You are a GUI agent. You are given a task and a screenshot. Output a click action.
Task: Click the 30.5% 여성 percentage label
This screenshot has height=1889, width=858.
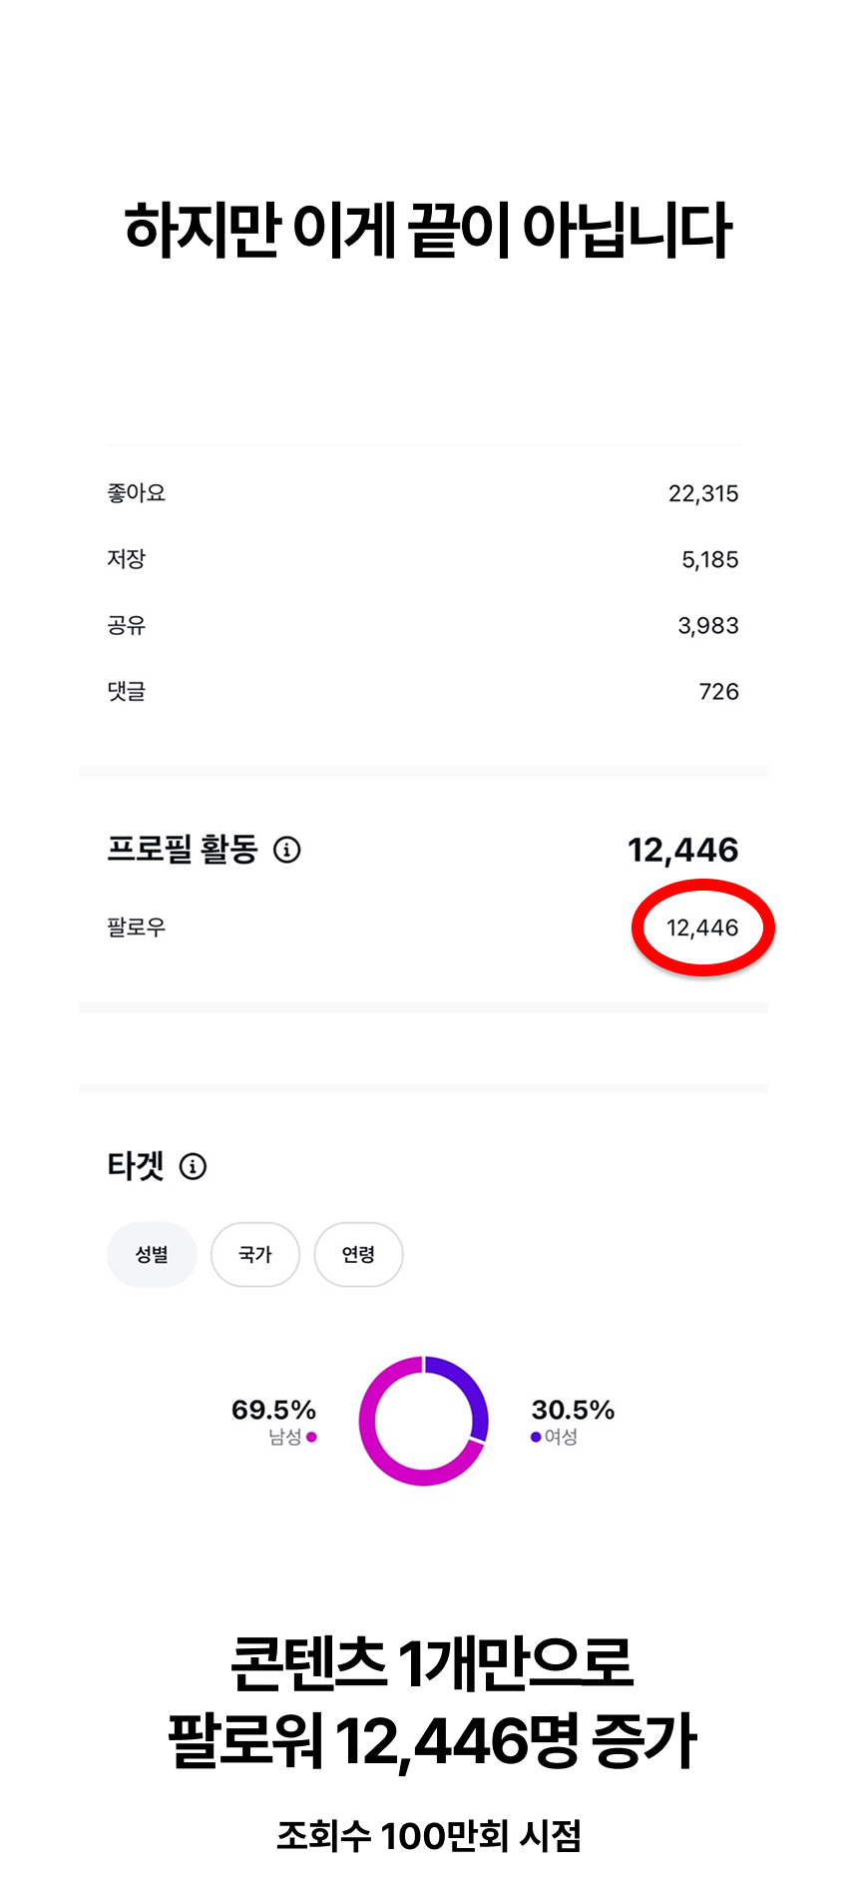pyautogui.click(x=573, y=1410)
